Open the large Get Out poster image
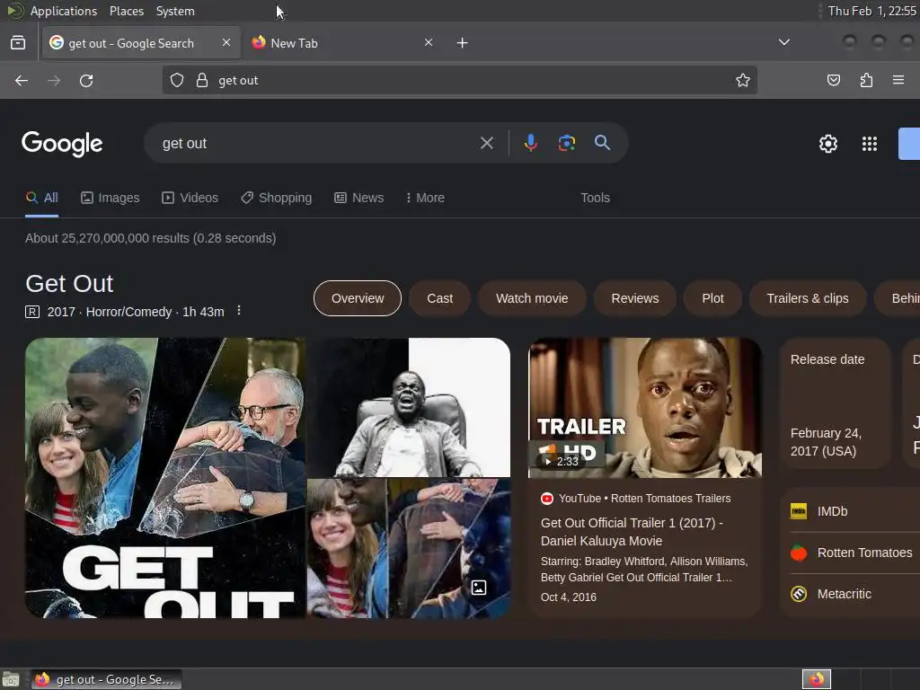Viewport: 920px width, 690px height. click(x=165, y=478)
